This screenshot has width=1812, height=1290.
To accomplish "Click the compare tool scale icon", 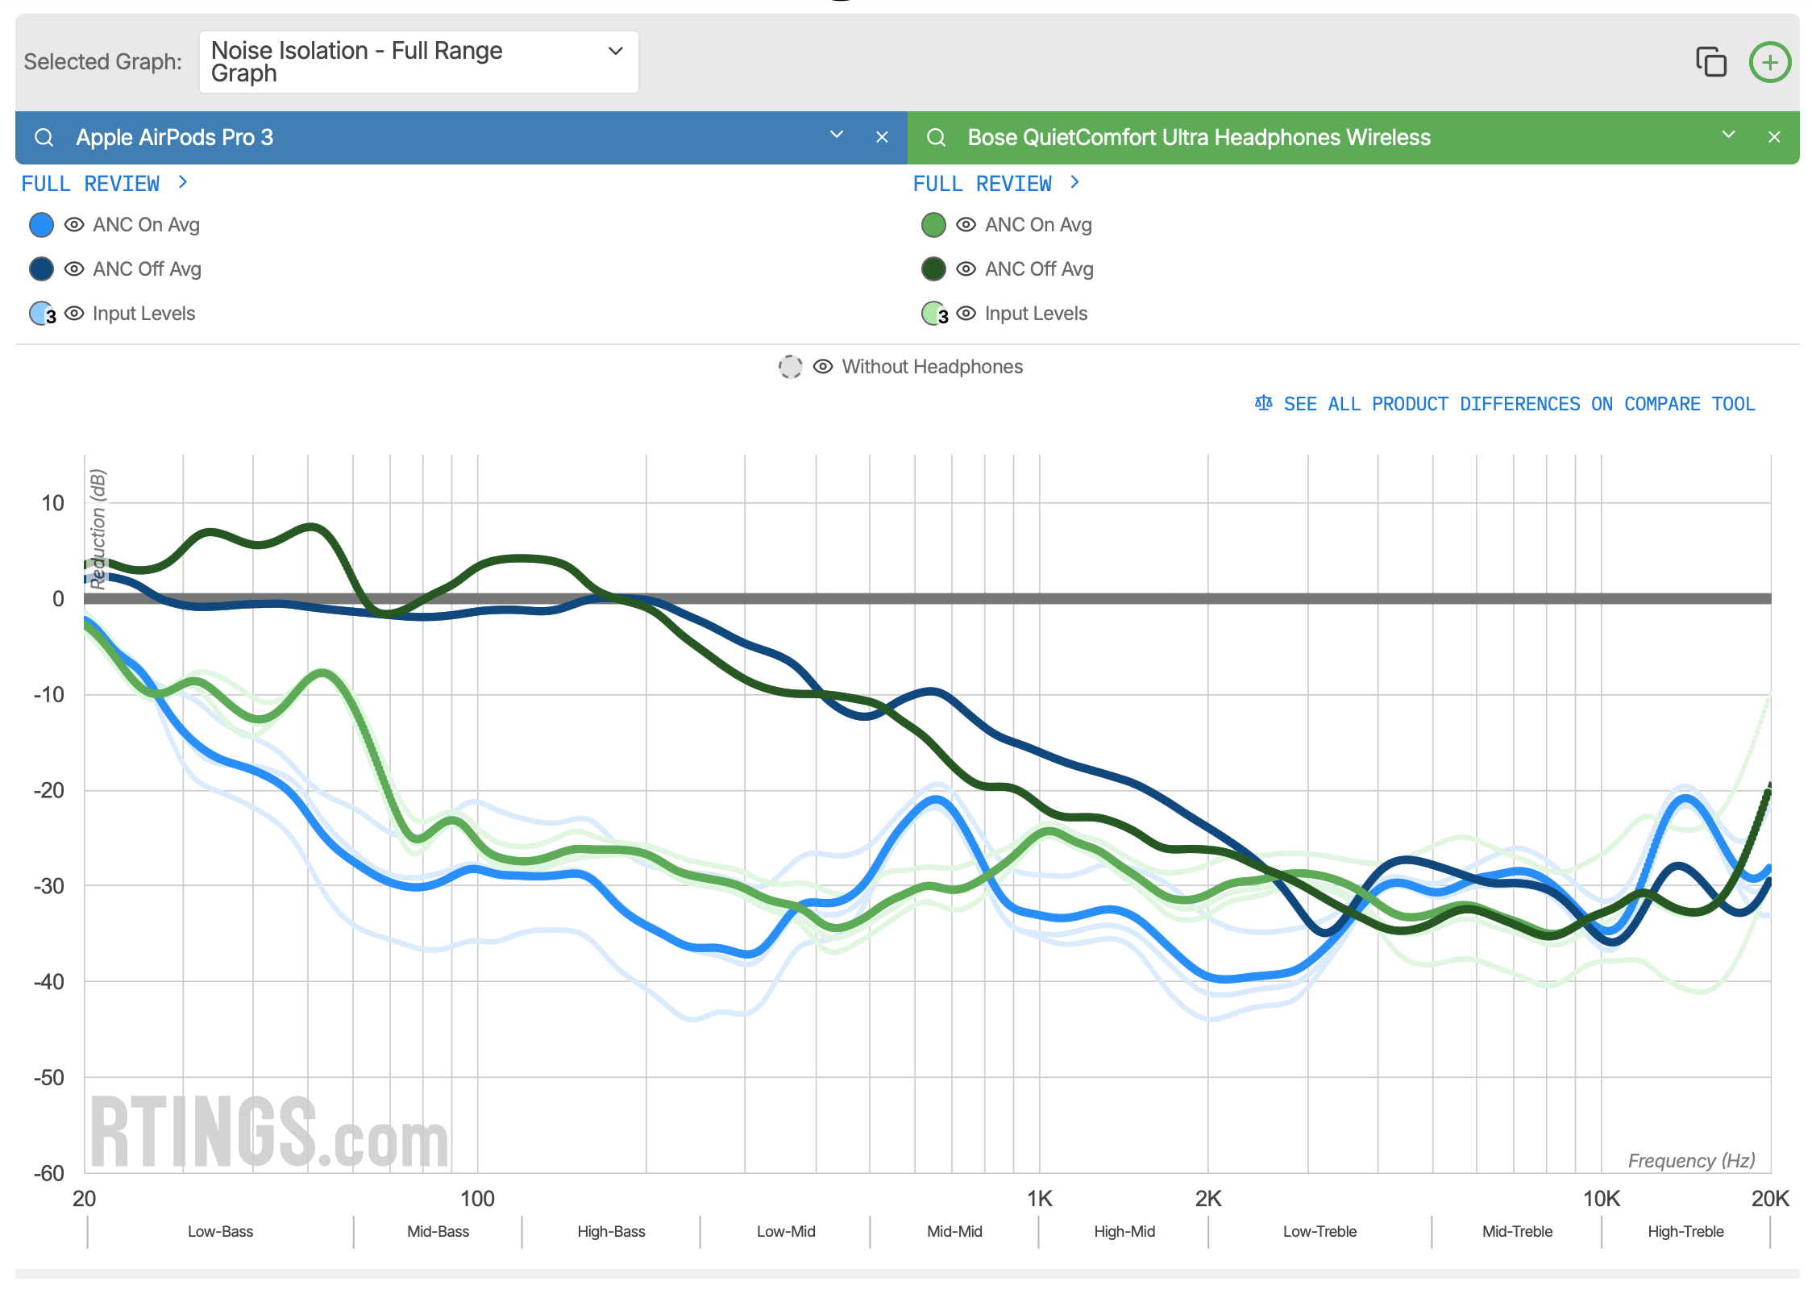I will 1263,403.
